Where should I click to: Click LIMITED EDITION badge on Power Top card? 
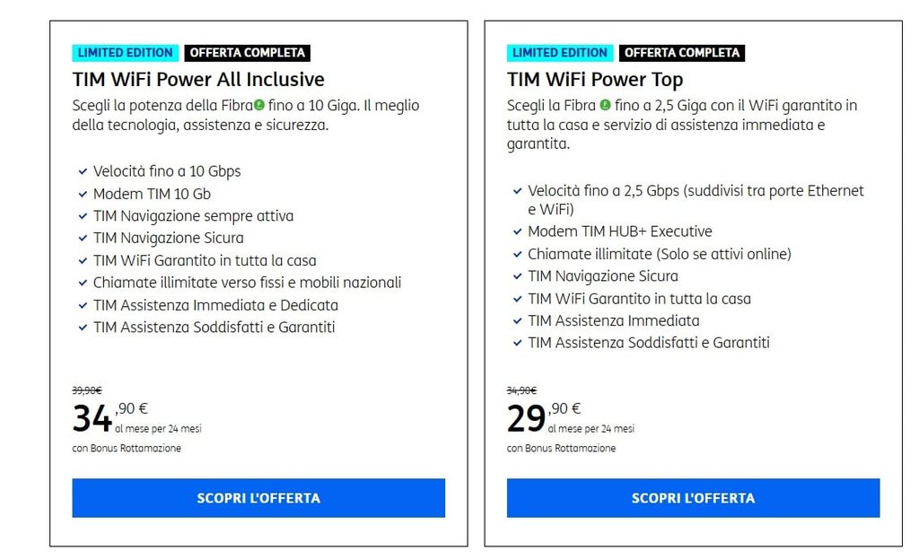559,53
